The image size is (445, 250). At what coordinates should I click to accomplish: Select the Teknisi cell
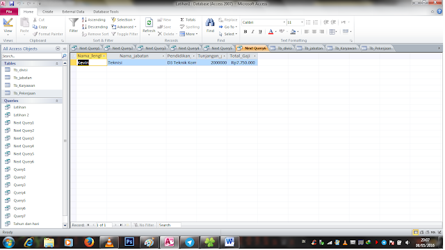[136, 62]
